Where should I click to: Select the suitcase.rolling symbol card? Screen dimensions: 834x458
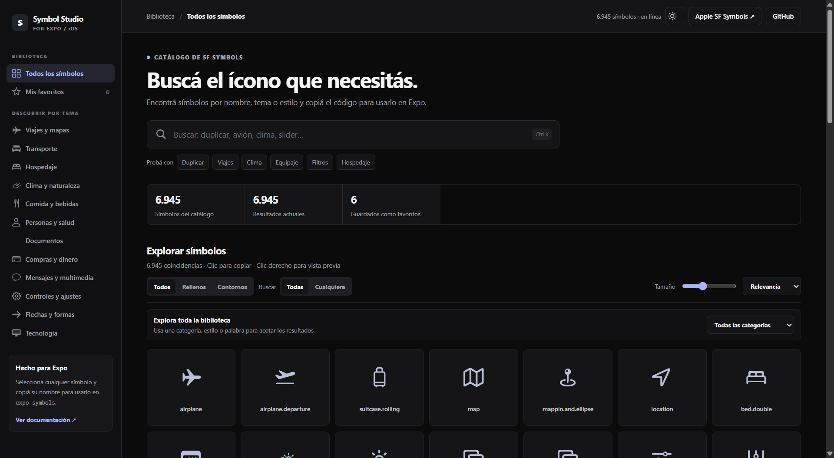tap(379, 387)
